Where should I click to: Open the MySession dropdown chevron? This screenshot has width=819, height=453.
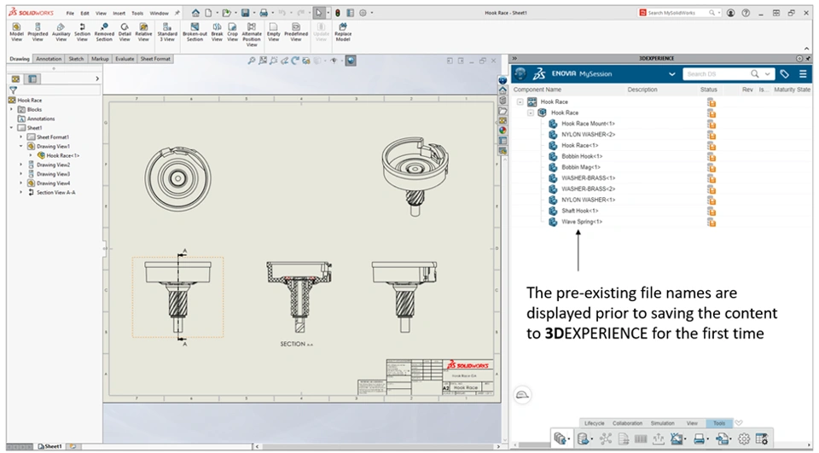[672, 74]
